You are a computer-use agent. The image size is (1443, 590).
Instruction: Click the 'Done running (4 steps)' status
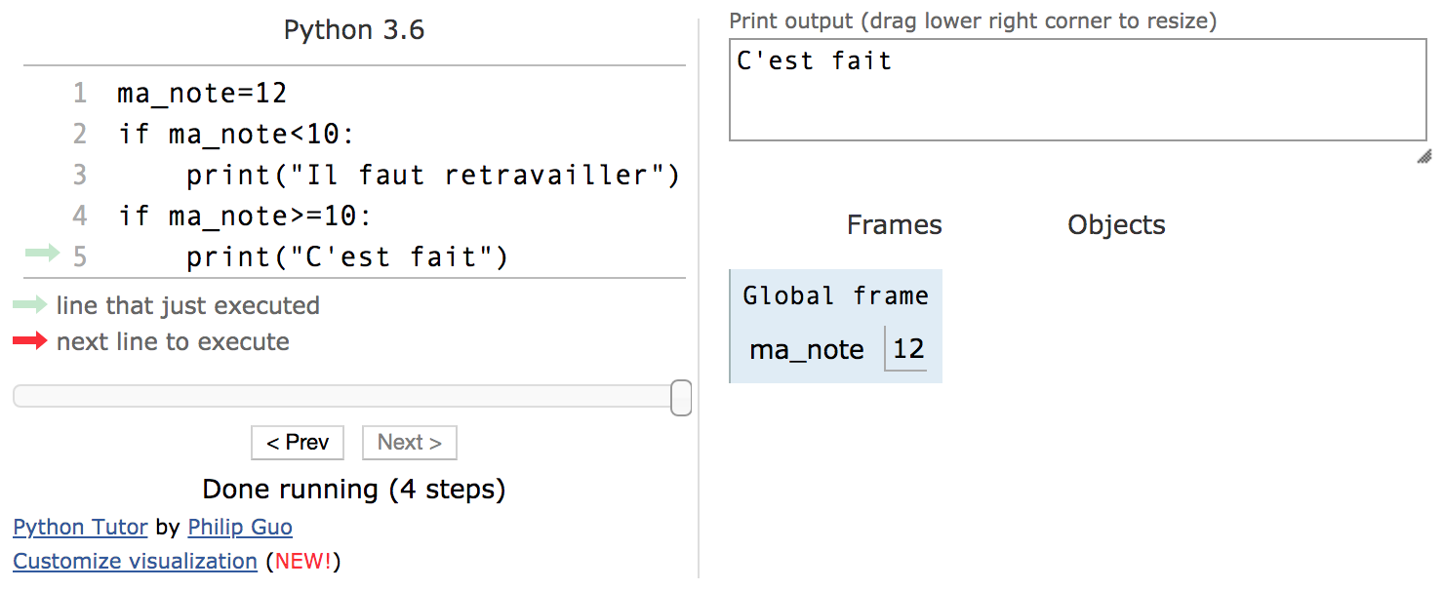click(x=354, y=489)
